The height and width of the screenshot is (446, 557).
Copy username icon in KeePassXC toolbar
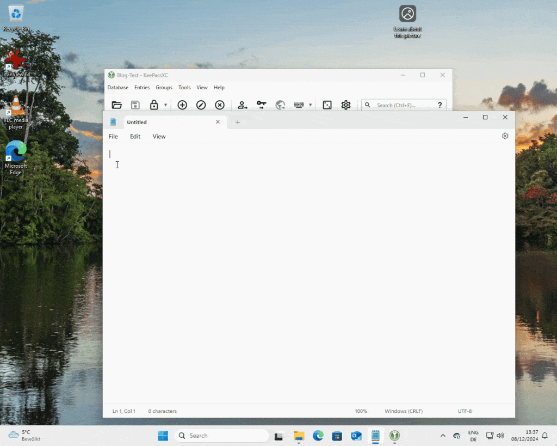point(242,105)
